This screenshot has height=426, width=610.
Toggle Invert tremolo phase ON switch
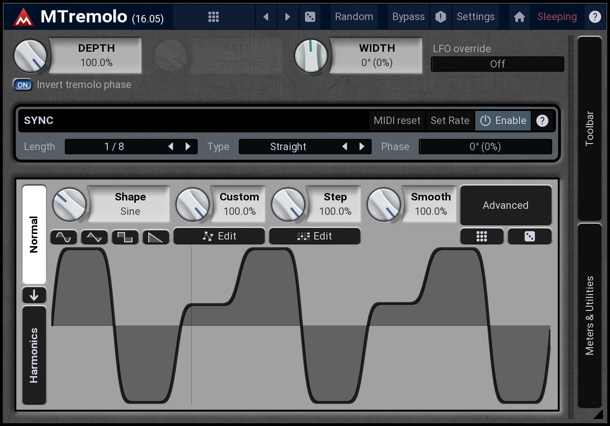[x=23, y=85]
